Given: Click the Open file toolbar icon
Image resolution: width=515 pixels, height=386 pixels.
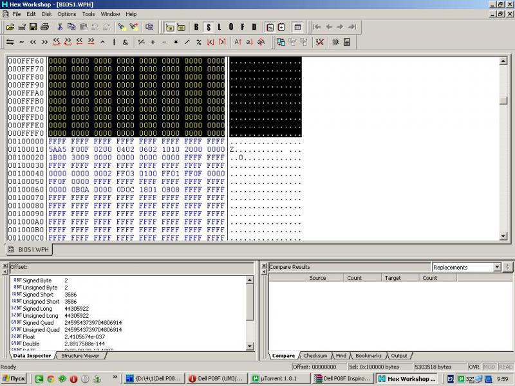Looking at the screenshot, I should tap(10, 27).
